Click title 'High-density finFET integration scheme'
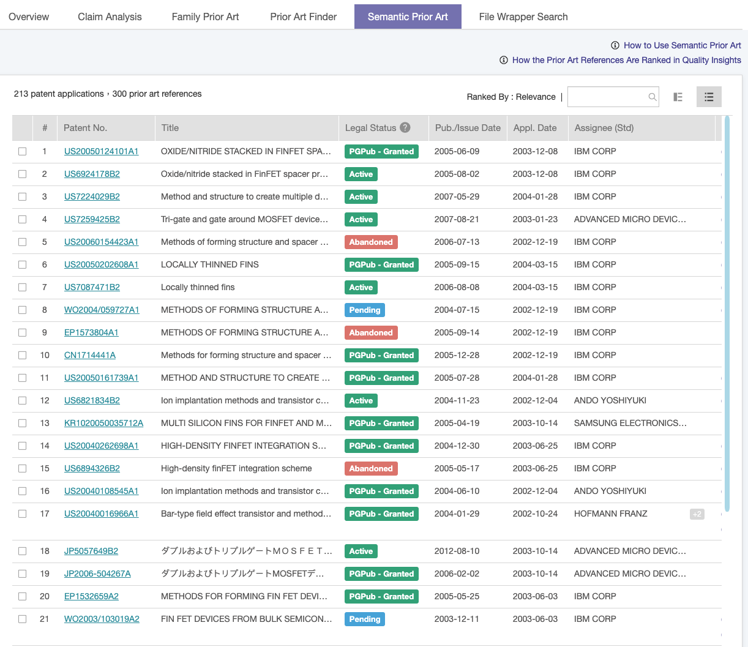The height and width of the screenshot is (647, 748). [236, 468]
